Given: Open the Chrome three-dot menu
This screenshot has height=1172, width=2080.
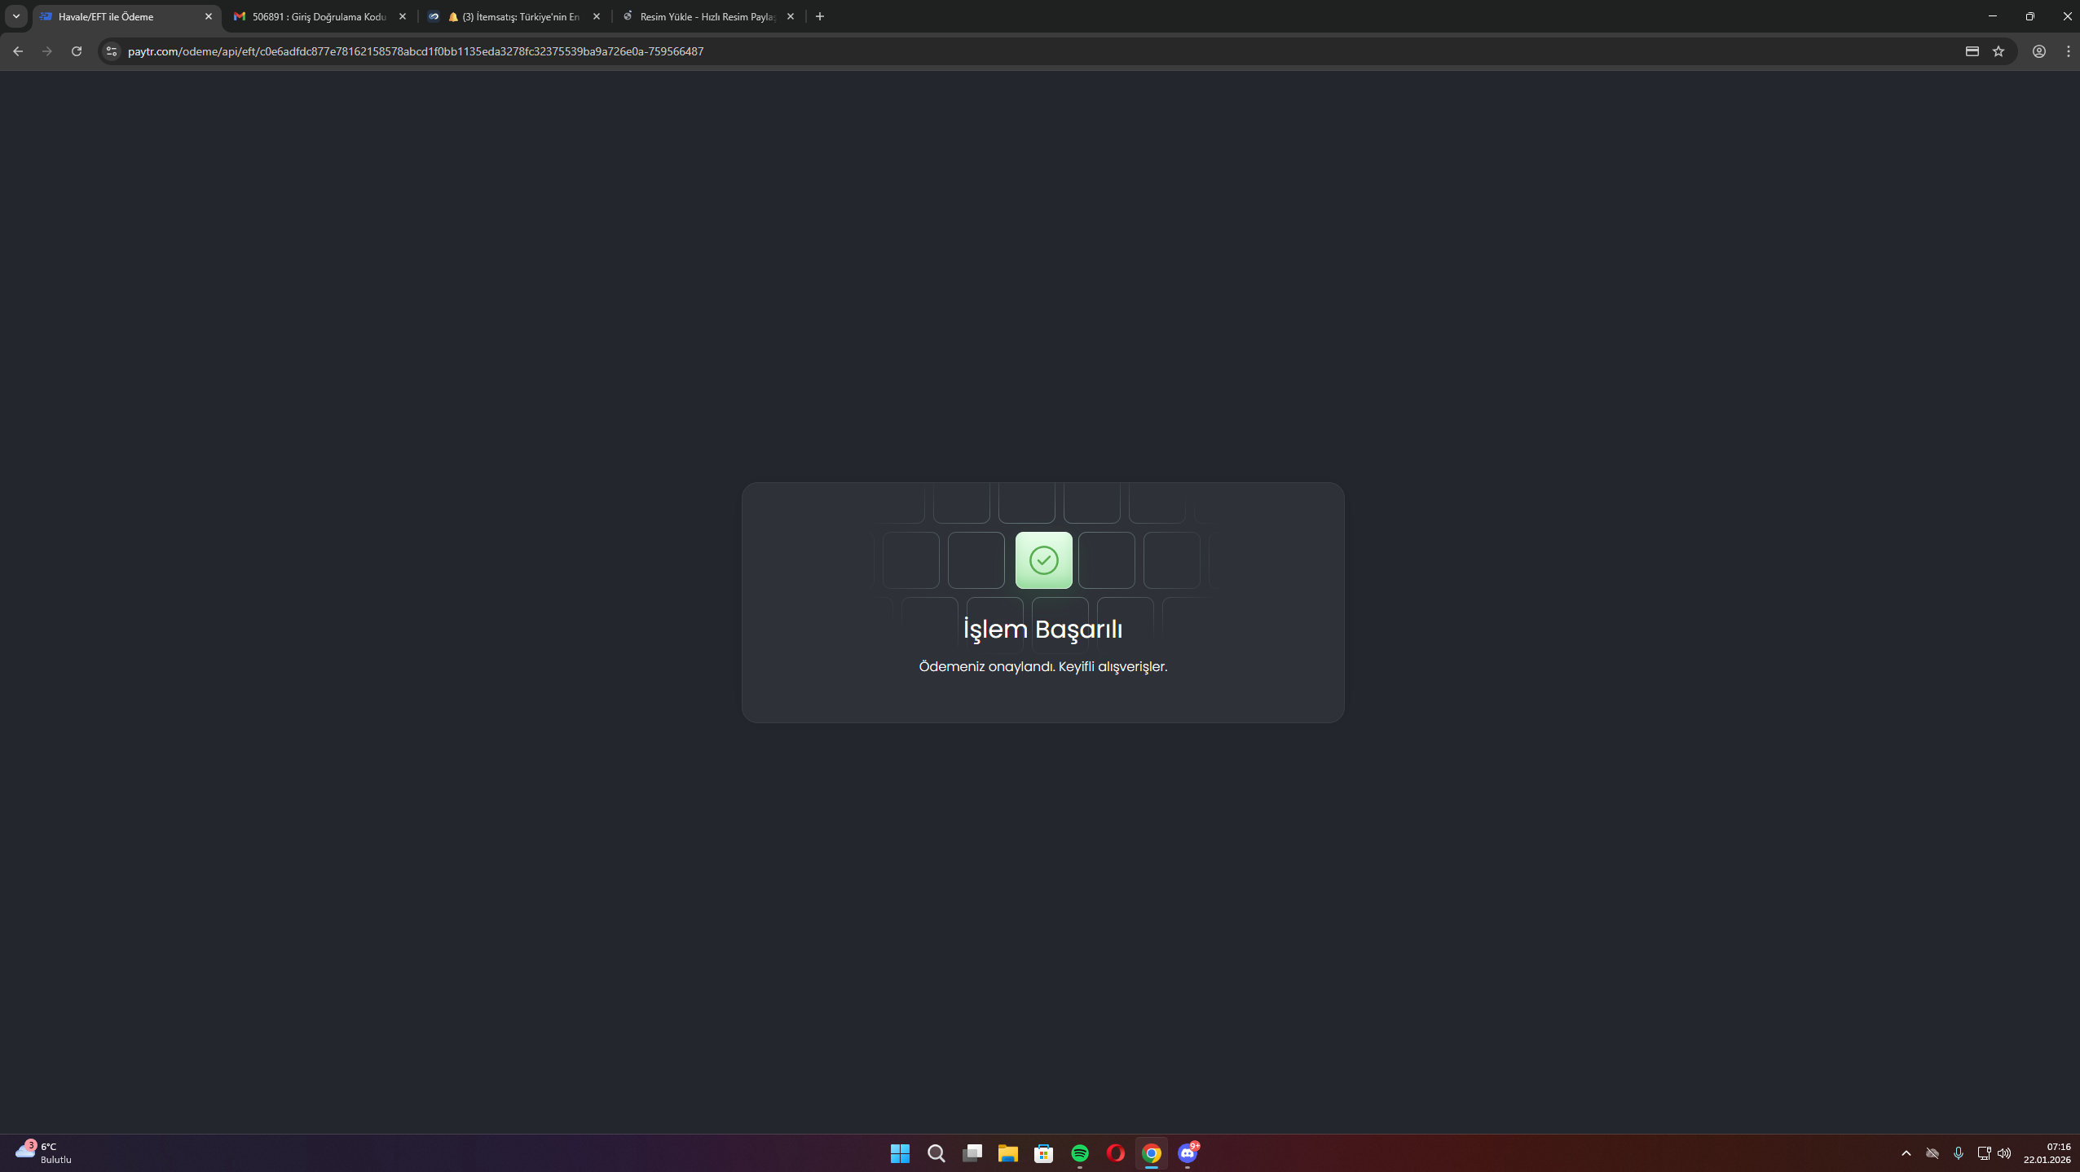Looking at the screenshot, I should point(2069,51).
